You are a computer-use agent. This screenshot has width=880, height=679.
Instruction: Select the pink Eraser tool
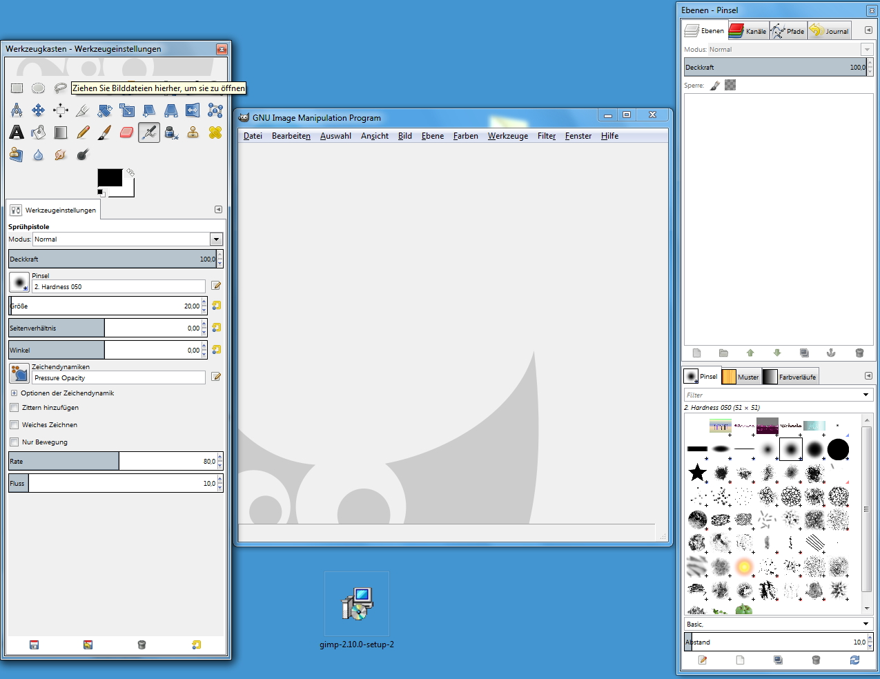pos(126,132)
